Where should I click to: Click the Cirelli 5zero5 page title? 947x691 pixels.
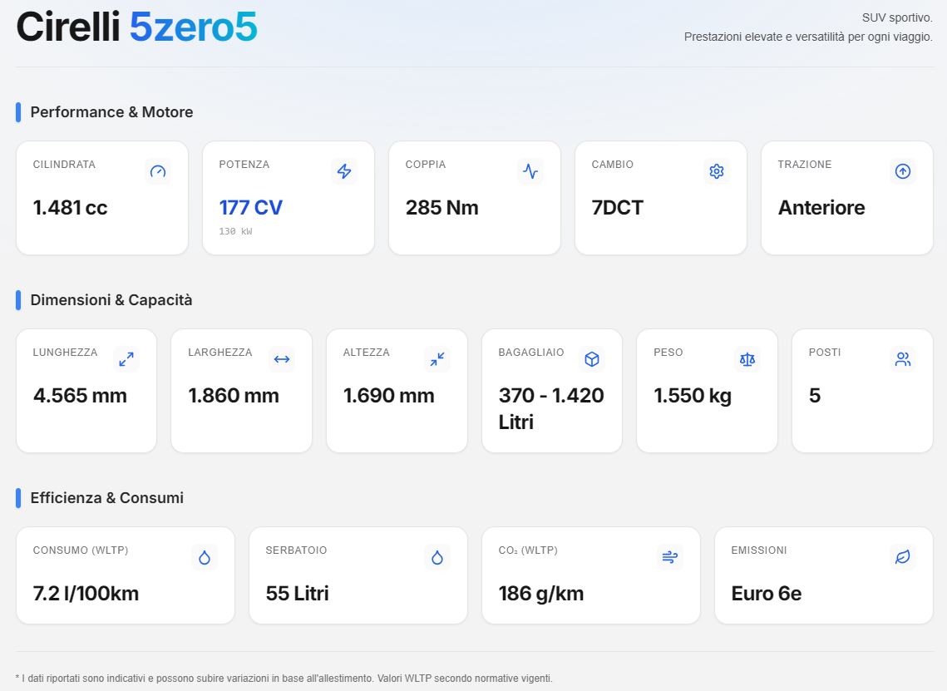point(137,27)
